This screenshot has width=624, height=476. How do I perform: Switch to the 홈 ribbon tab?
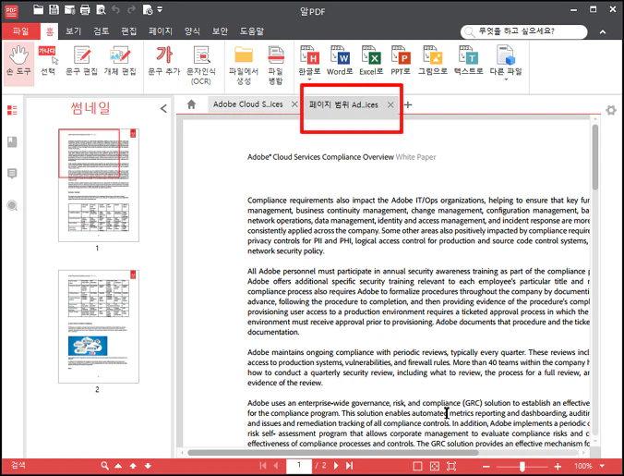[49, 31]
